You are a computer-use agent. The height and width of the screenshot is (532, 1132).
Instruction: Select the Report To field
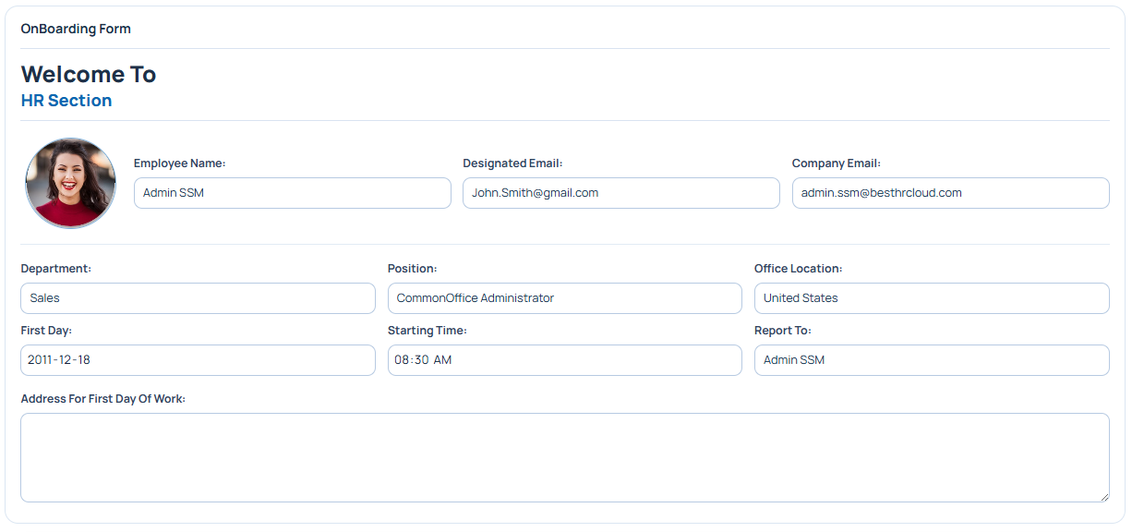click(932, 359)
